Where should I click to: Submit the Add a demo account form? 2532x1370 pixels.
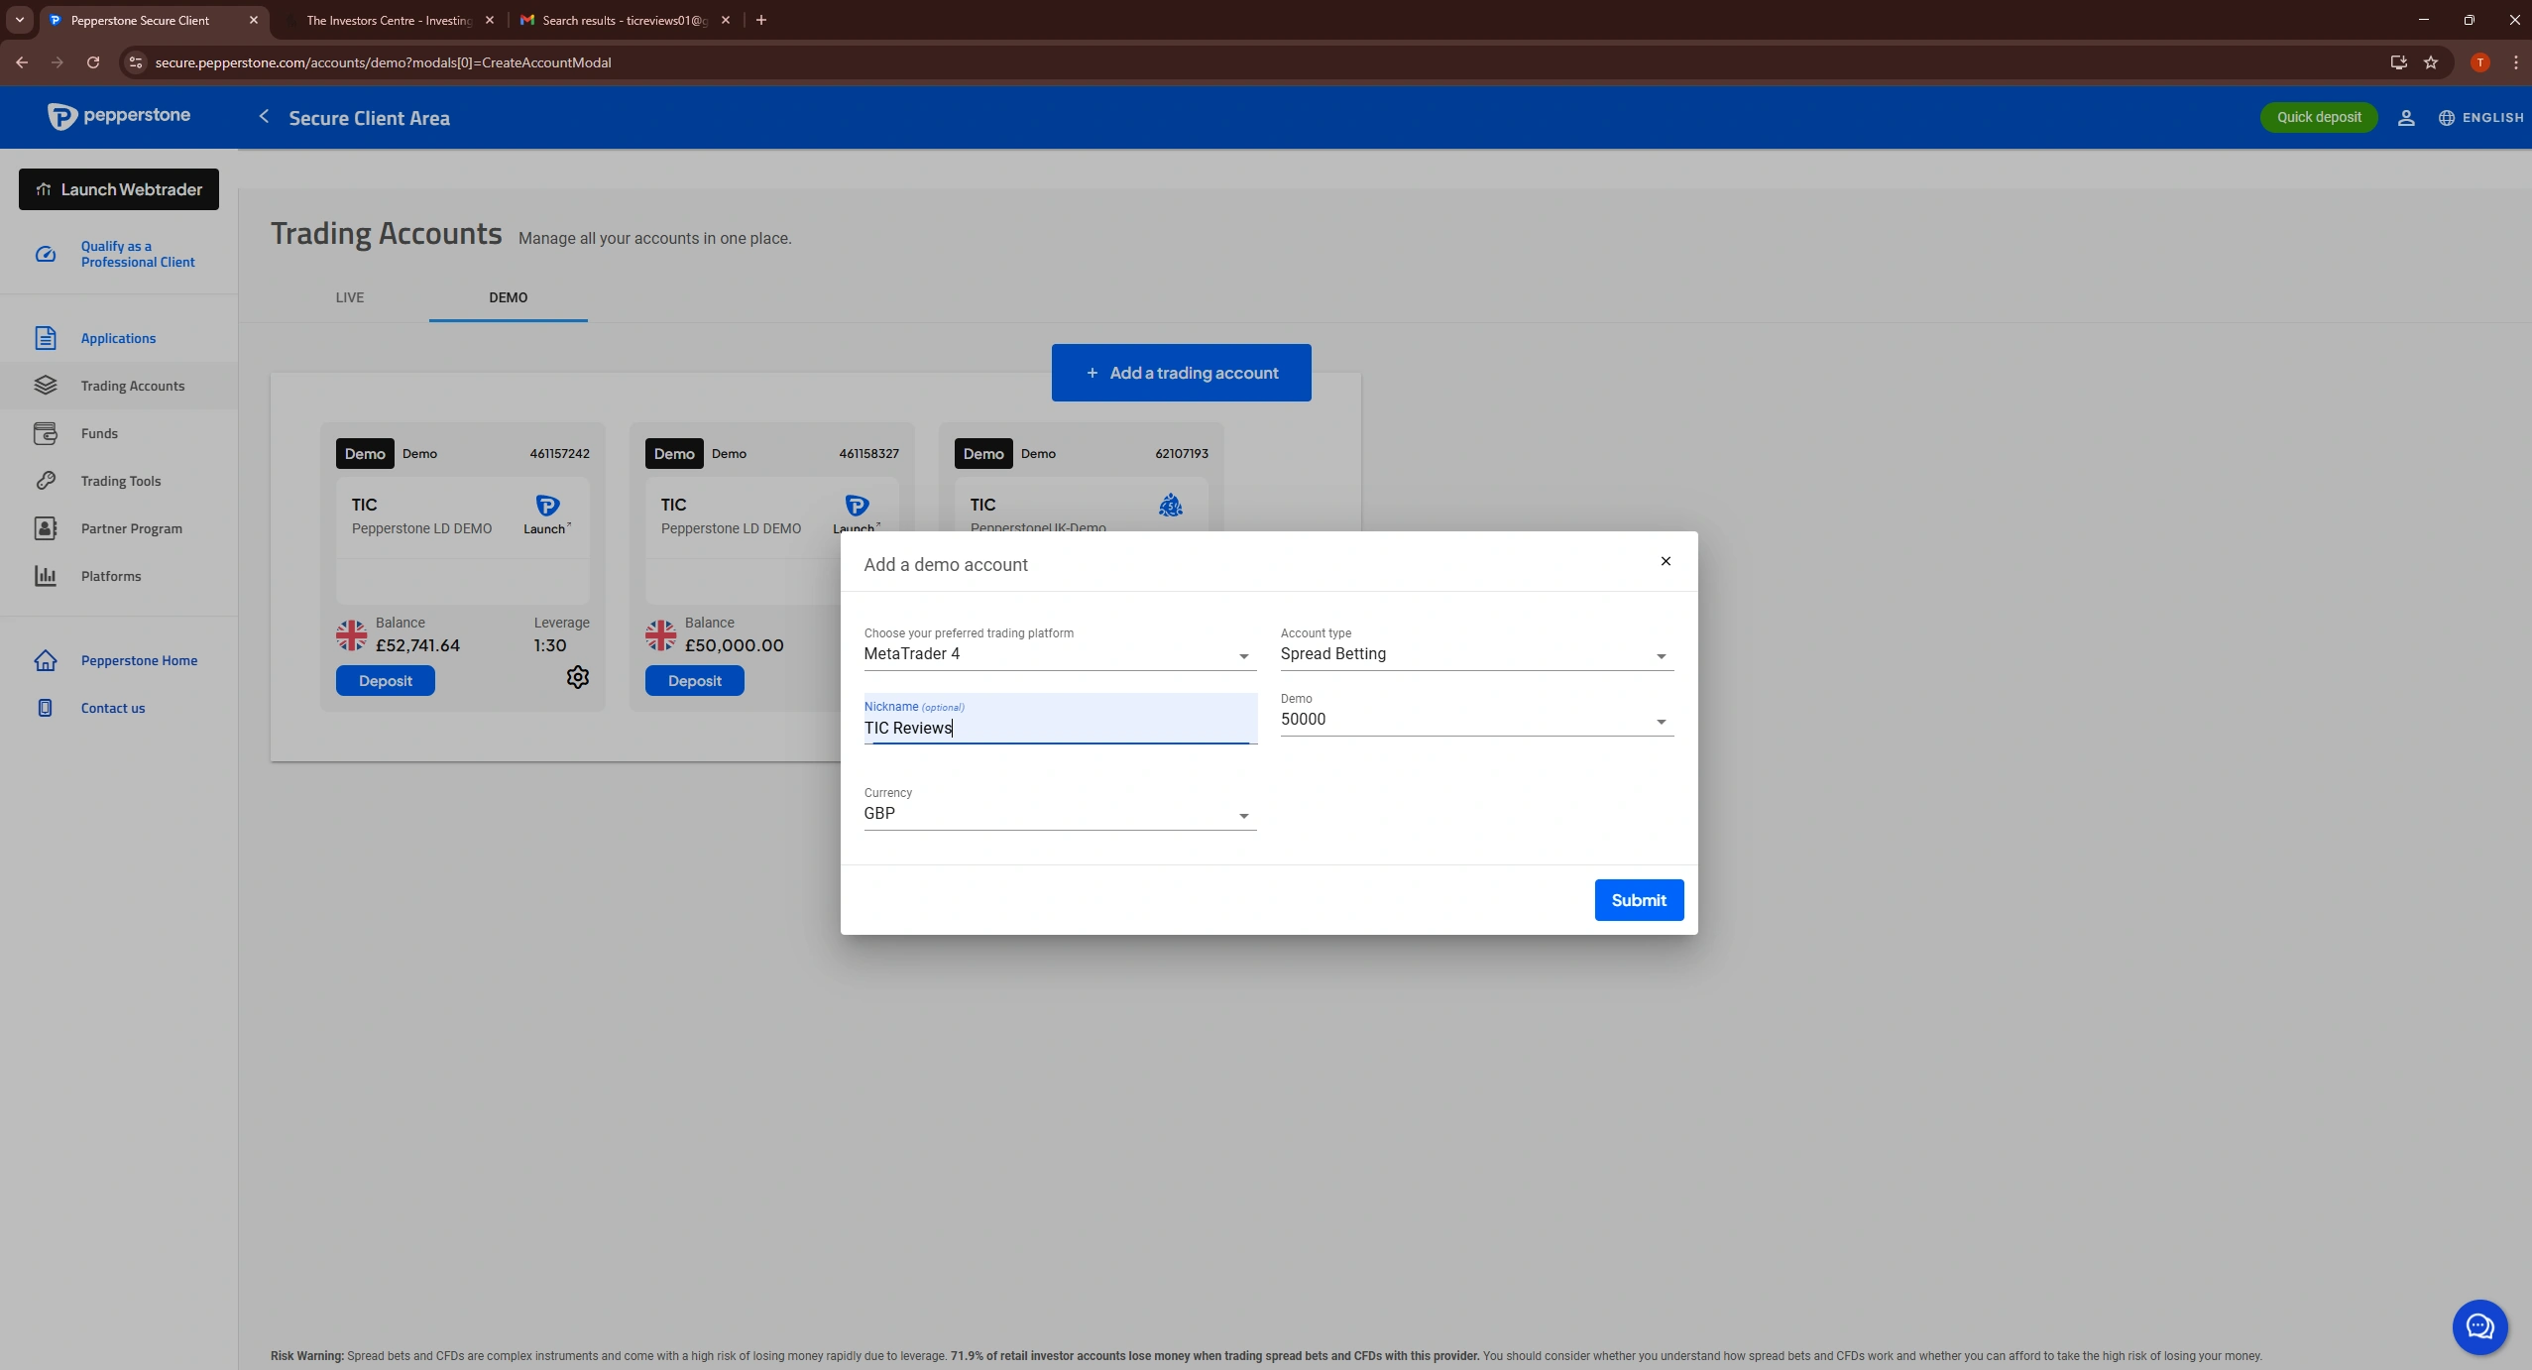1638,899
